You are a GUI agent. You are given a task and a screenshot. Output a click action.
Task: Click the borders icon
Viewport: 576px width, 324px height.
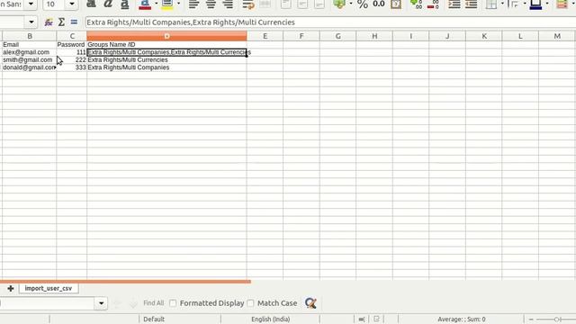click(490, 4)
